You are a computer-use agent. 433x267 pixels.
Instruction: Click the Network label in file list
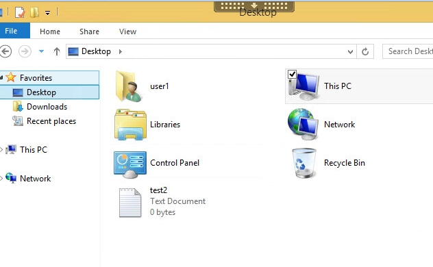339,125
